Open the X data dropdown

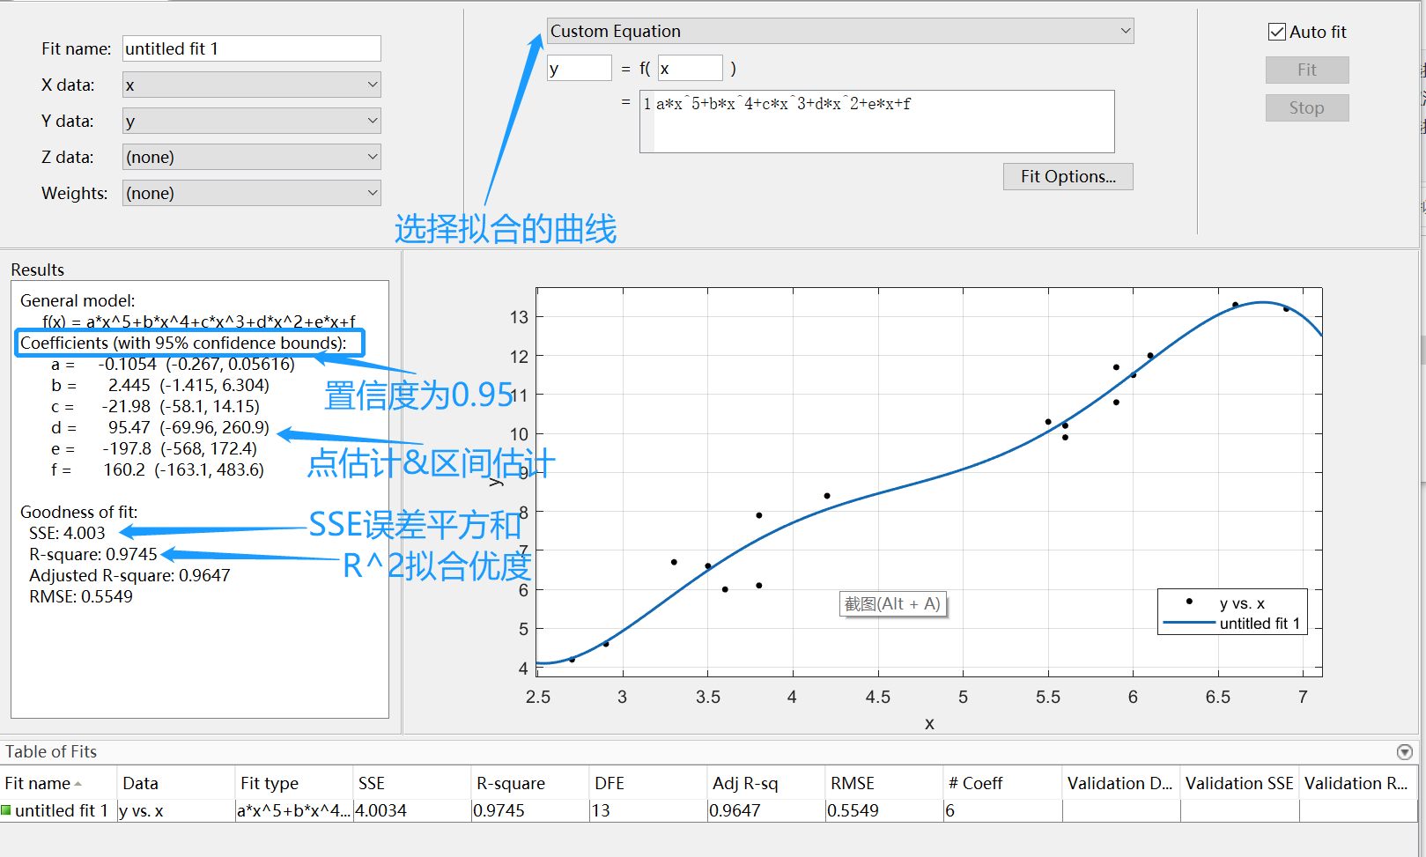(251, 85)
